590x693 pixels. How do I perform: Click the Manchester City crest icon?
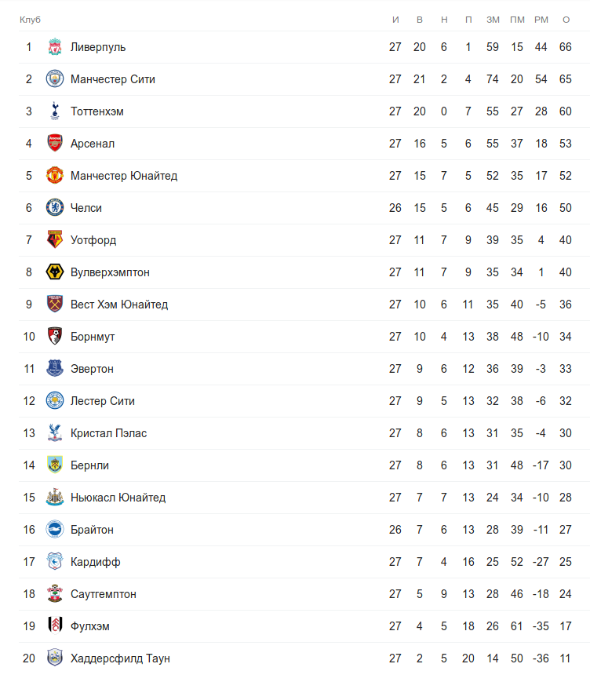tap(54, 79)
